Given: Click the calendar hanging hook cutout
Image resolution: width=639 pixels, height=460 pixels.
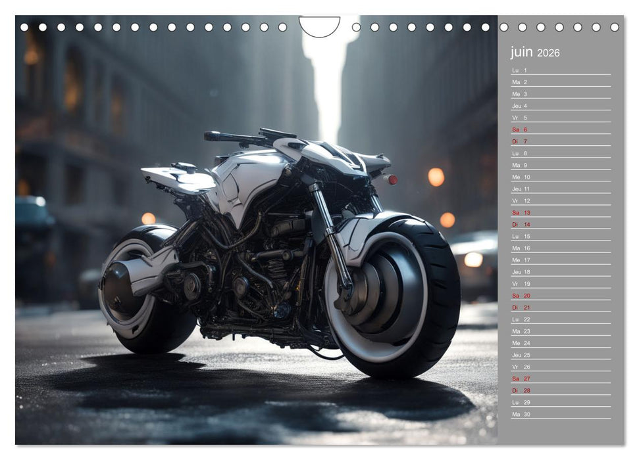Looking at the screenshot, I should pos(319,26).
